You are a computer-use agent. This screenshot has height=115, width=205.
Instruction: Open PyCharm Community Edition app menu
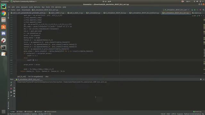coord(23,1)
